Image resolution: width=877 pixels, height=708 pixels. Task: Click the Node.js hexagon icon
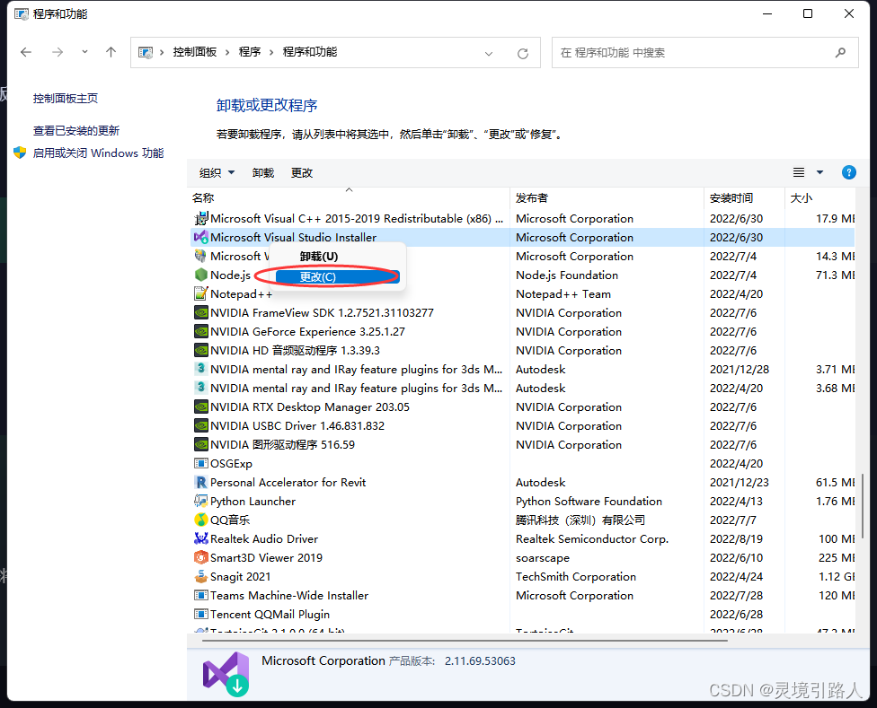point(200,275)
